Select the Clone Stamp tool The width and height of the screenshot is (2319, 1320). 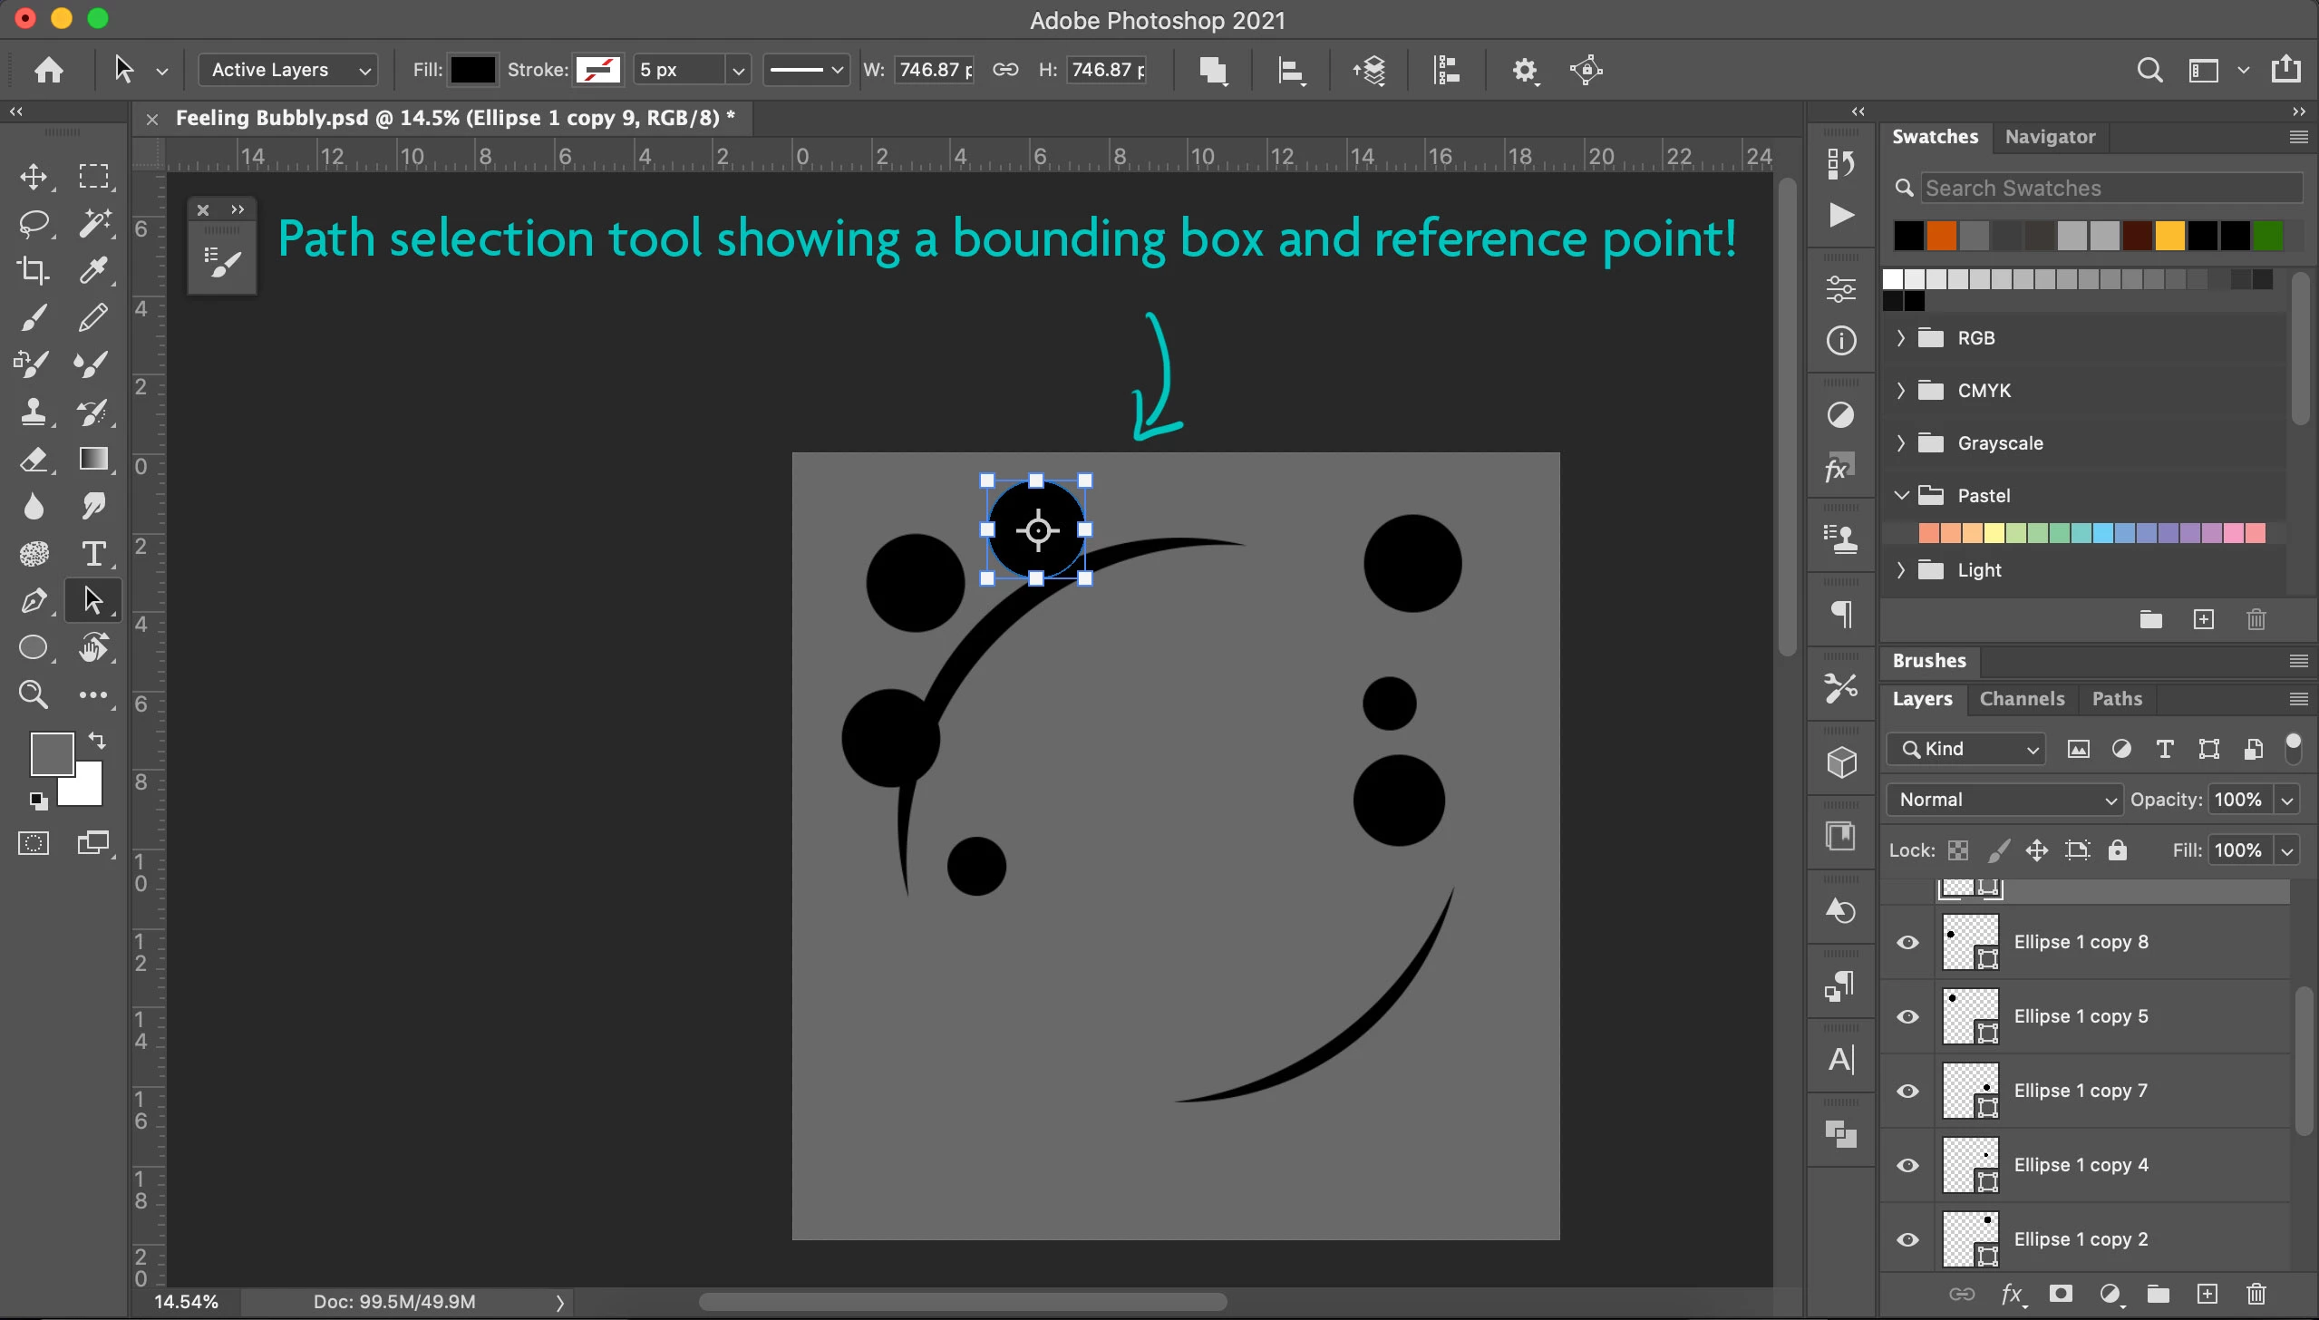coord(34,412)
